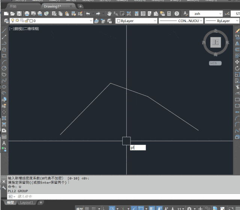Viewport: 240px width, 210px height.
Task: Toggle the grid display in the status bar
Action: pos(87,209)
